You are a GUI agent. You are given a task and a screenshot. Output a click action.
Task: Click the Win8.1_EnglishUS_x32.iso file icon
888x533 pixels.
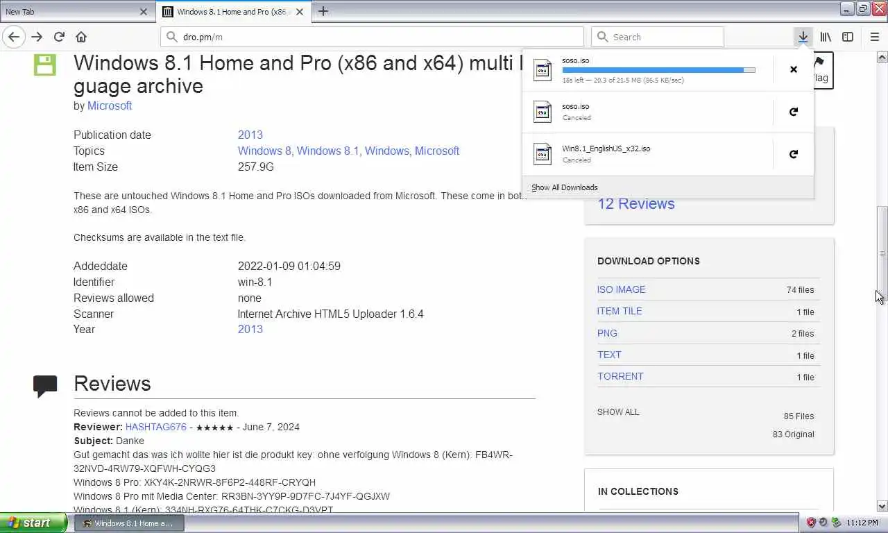tap(543, 154)
